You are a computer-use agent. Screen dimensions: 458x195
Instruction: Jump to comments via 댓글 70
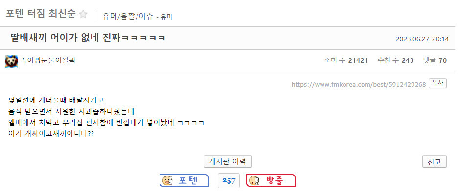coord(435,60)
